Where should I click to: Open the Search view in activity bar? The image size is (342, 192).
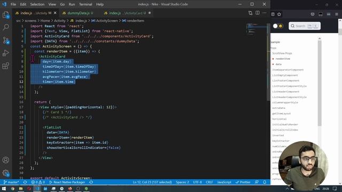(x=6, y=27)
